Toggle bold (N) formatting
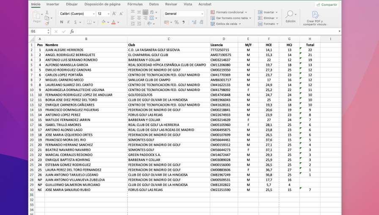 coord(62,22)
